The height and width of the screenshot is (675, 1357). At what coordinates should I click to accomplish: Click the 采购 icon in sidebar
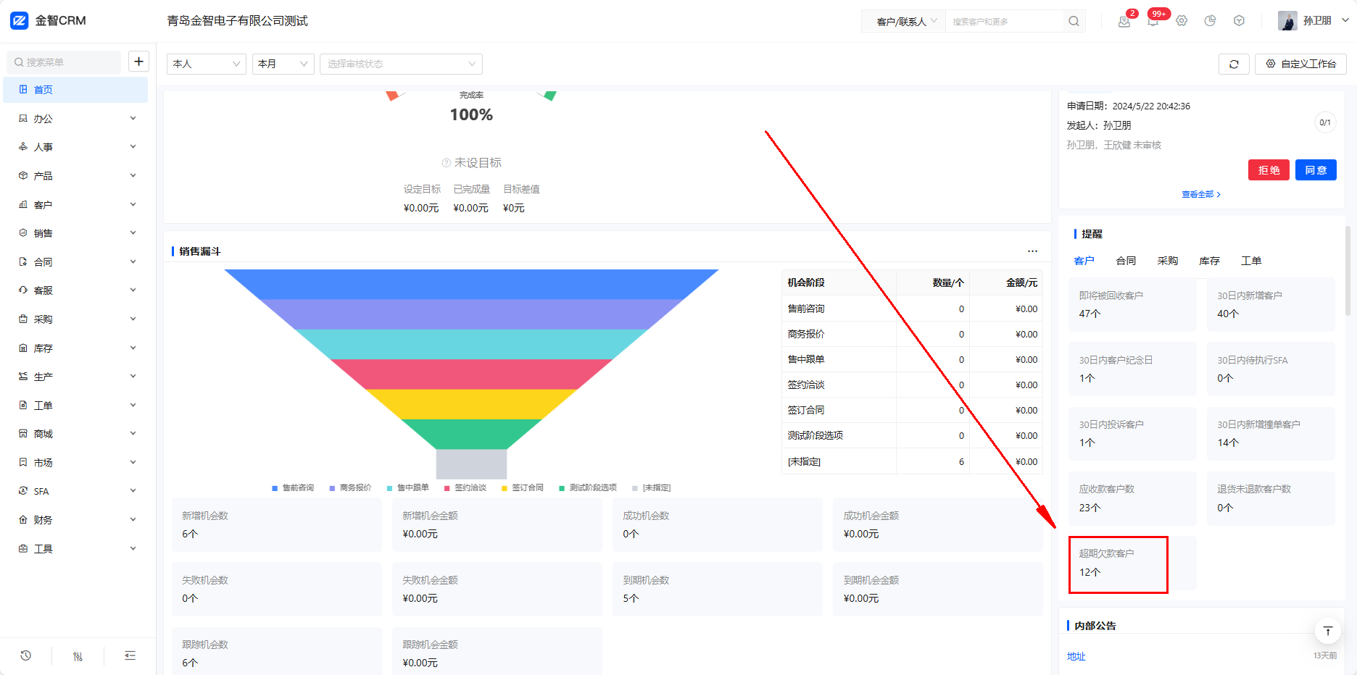tap(23, 319)
